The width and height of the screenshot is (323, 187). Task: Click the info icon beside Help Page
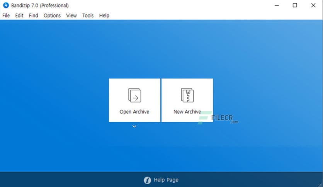(x=147, y=180)
